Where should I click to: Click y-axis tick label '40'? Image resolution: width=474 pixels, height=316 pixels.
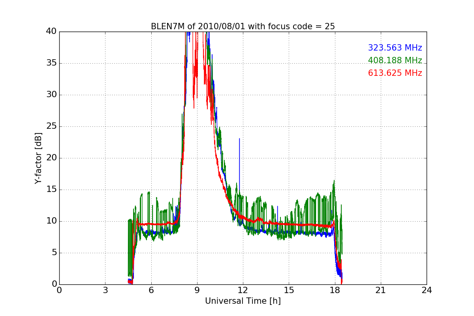[x=51, y=32]
